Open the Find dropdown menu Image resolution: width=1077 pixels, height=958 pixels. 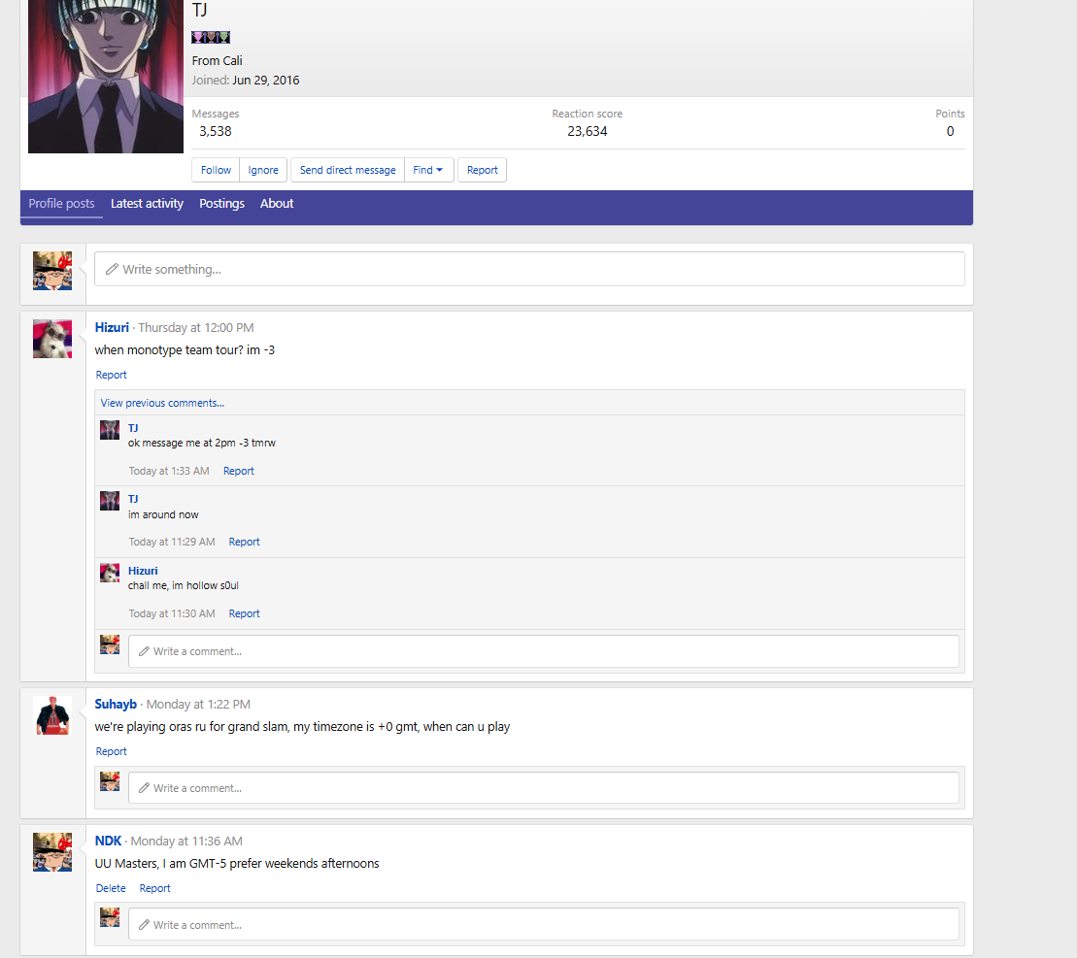[x=428, y=170]
